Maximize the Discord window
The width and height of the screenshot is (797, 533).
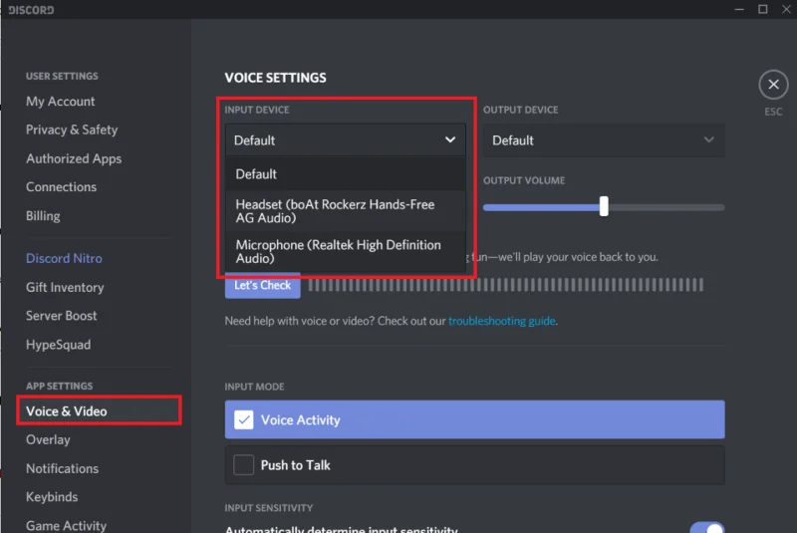(762, 9)
